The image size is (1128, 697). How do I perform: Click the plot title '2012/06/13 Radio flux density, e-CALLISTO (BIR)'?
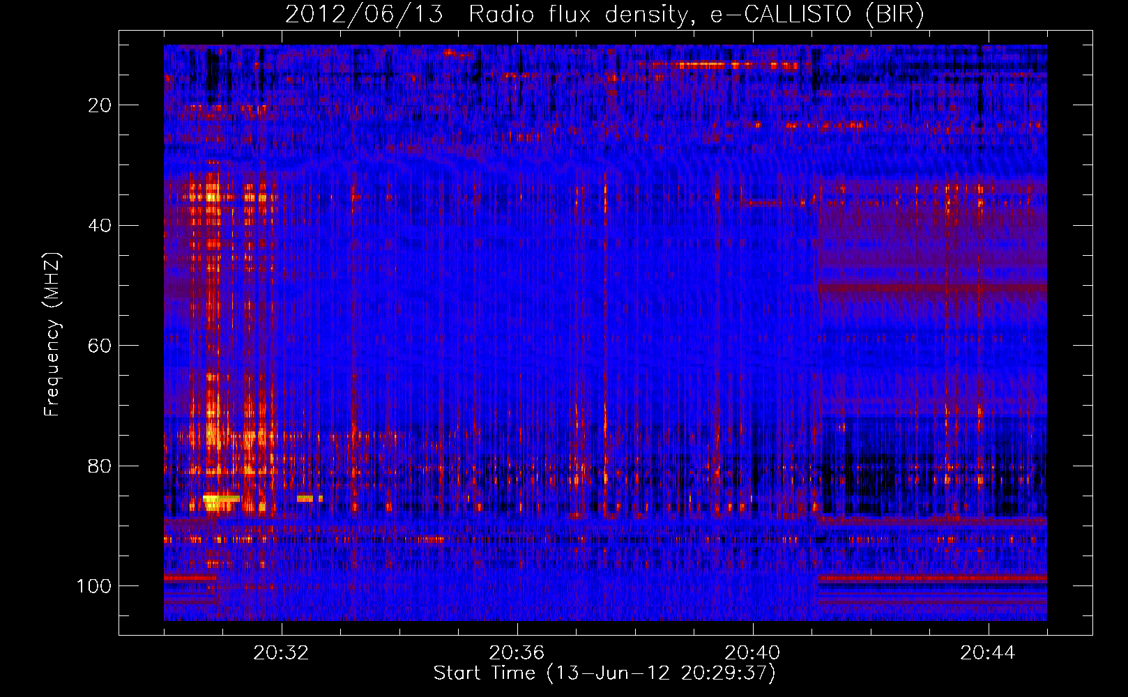[604, 15]
